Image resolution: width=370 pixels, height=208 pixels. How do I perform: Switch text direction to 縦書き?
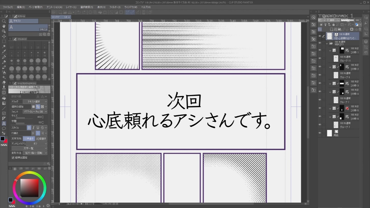pos(41,139)
